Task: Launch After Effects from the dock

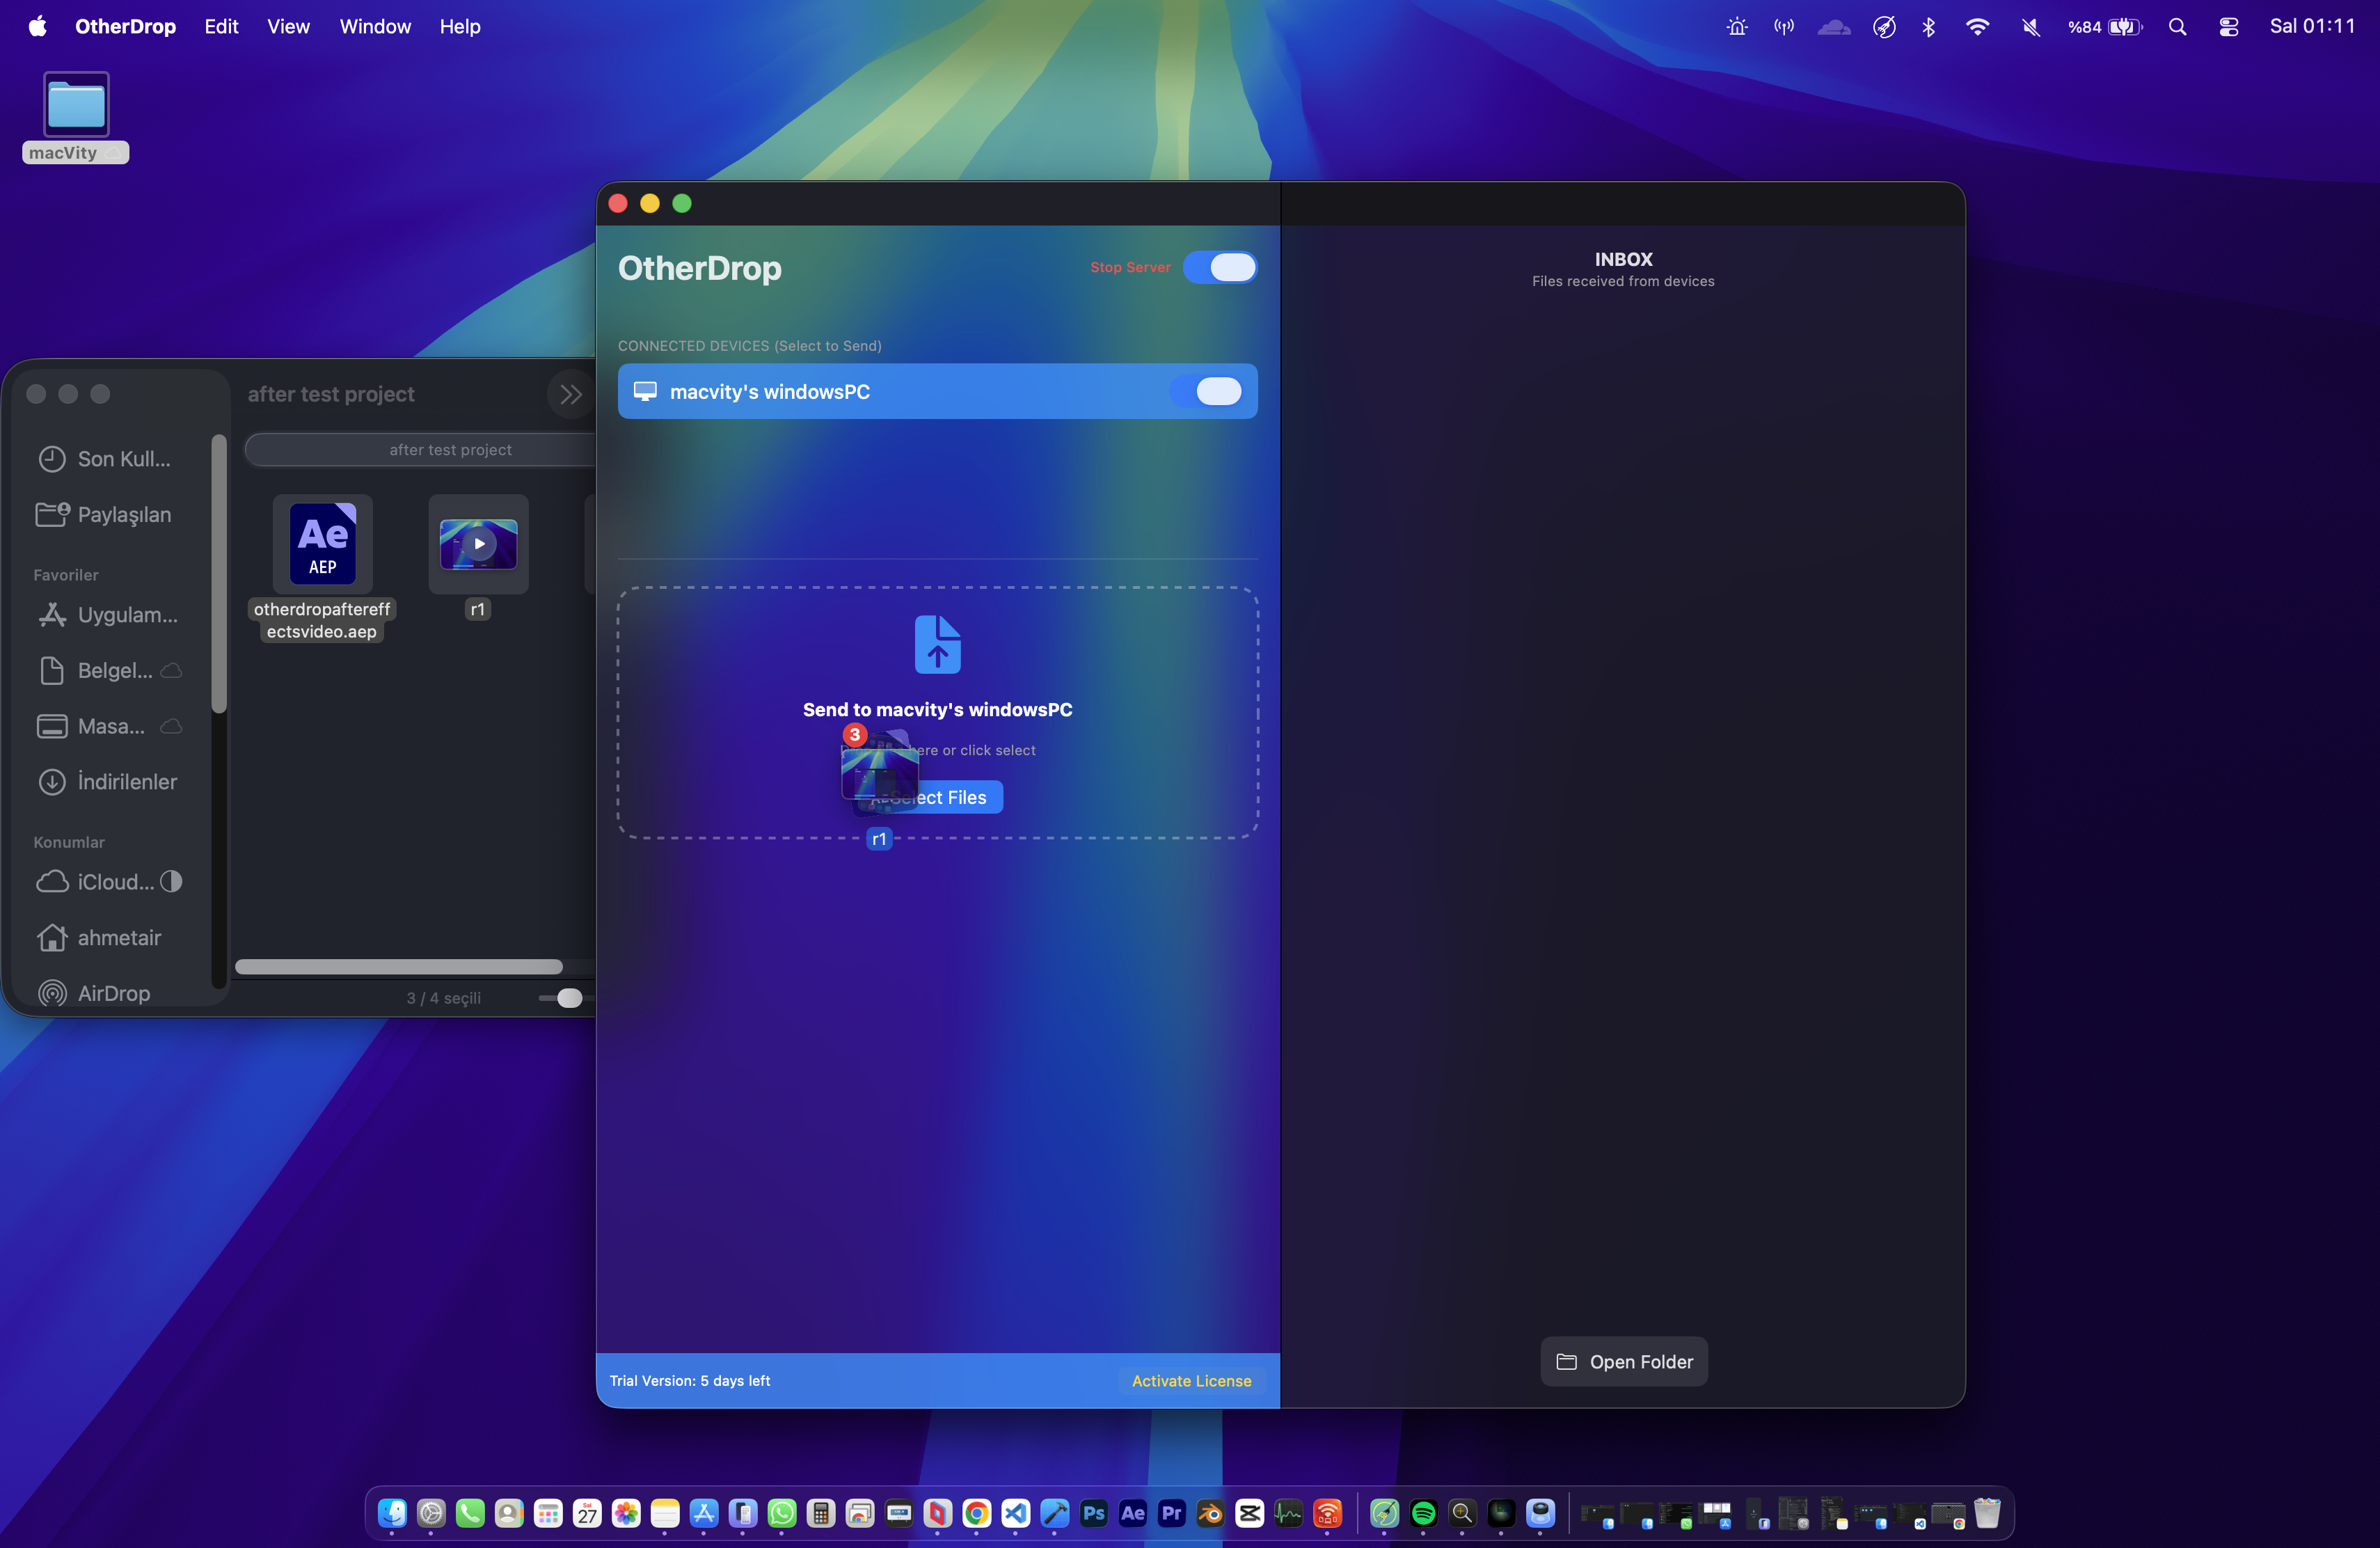Action: point(1133,1513)
